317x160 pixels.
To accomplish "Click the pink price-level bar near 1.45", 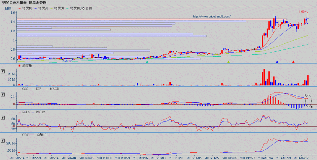I will tap(149, 19).
